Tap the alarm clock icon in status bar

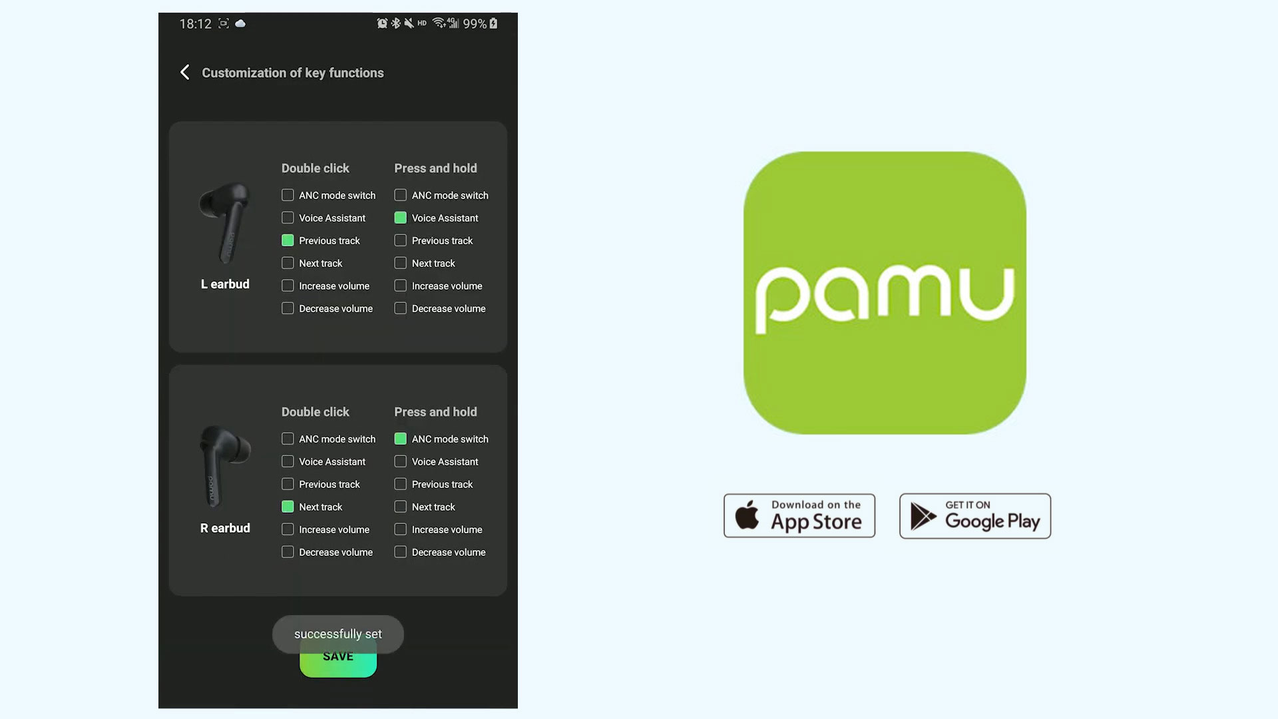click(382, 23)
